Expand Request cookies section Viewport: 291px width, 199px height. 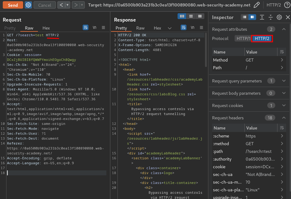[284, 105]
